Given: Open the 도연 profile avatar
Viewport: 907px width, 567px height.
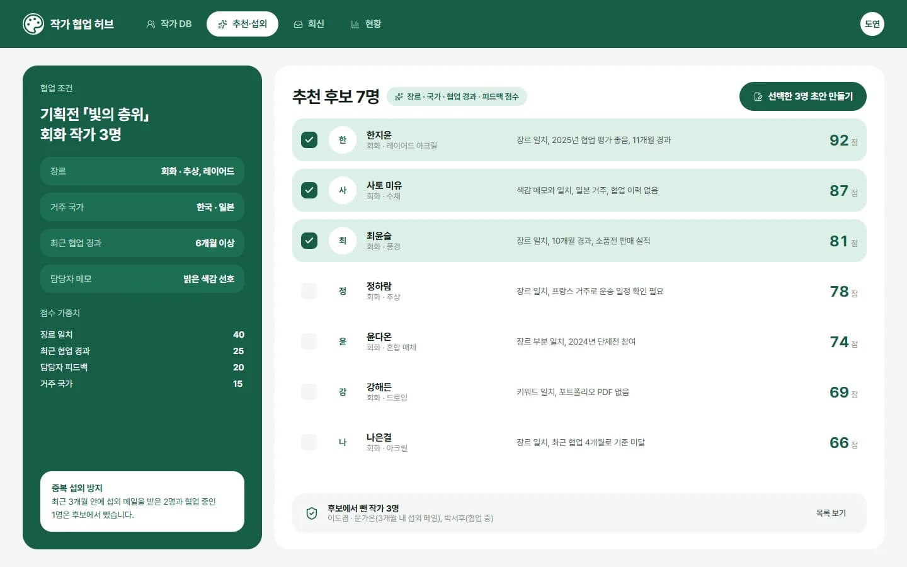Looking at the screenshot, I should pos(872,24).
